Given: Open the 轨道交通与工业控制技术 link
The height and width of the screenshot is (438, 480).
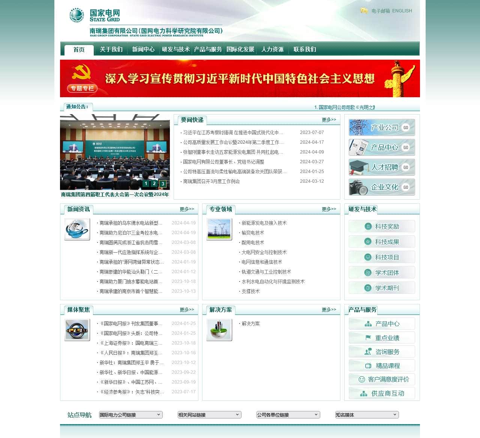Looking at the screenshot, I should click(266, 272).
